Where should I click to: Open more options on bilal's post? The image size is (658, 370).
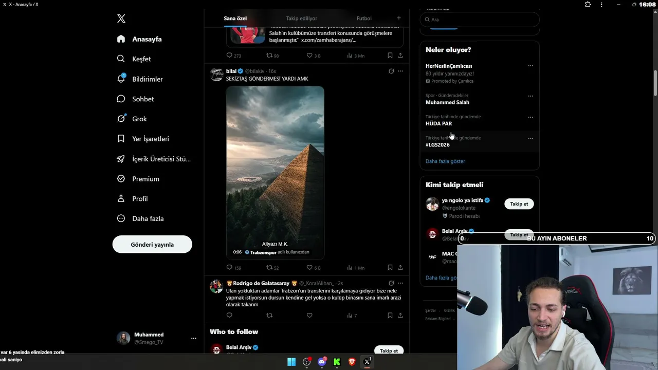point(400,71)
